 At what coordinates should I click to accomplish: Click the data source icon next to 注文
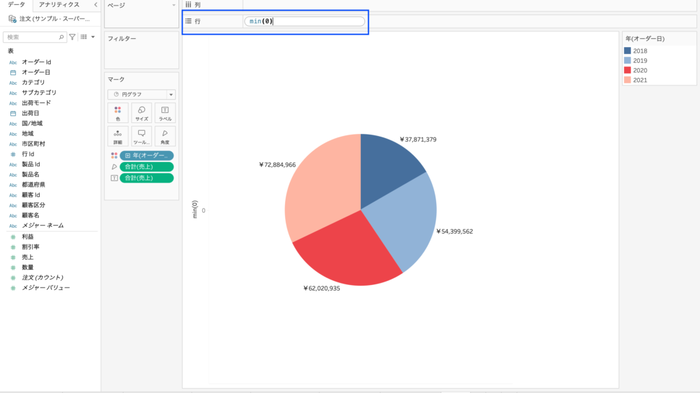pyautogui.click(x=12, y=18)
